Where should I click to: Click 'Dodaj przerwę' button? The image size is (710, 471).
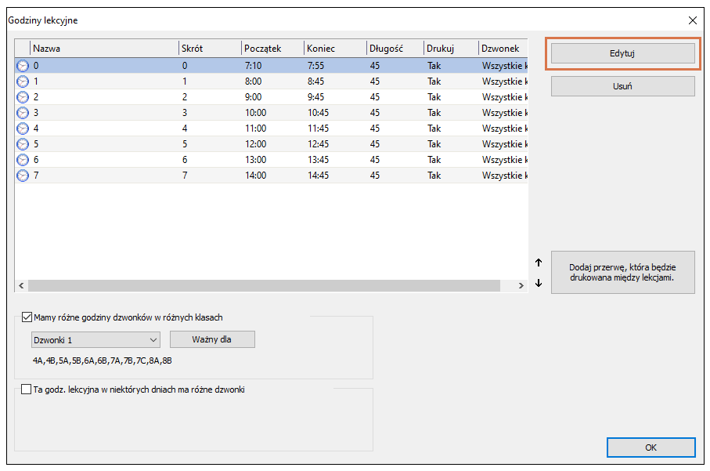coord(622,273)
